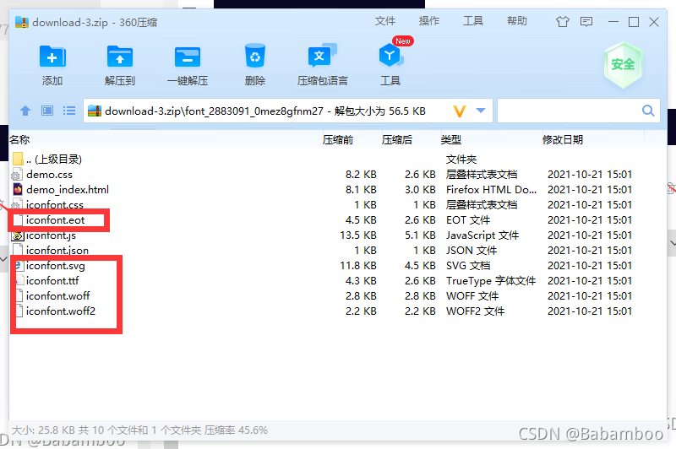
Task: Open the 工具 hexagon tools icon
Action: click(x=391, y=56)
